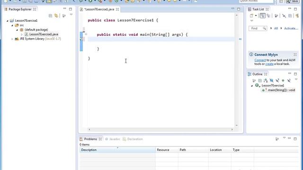The image size is (303, 170).
Task: Click Hide Completed Tasks icon in Task List
Action: (284, 16)
